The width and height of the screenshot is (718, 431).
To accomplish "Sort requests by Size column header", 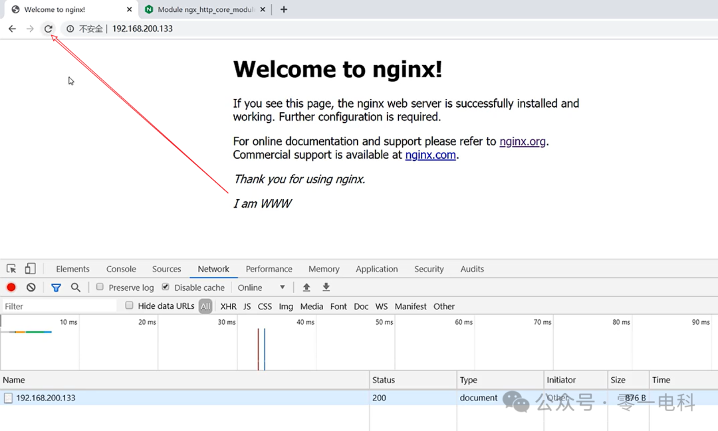I will coord(628,380).
